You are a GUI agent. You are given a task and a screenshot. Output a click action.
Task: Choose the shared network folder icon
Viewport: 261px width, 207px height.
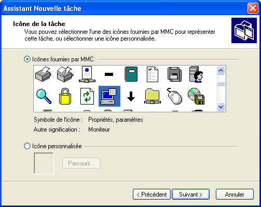click(x=153, y=96)
